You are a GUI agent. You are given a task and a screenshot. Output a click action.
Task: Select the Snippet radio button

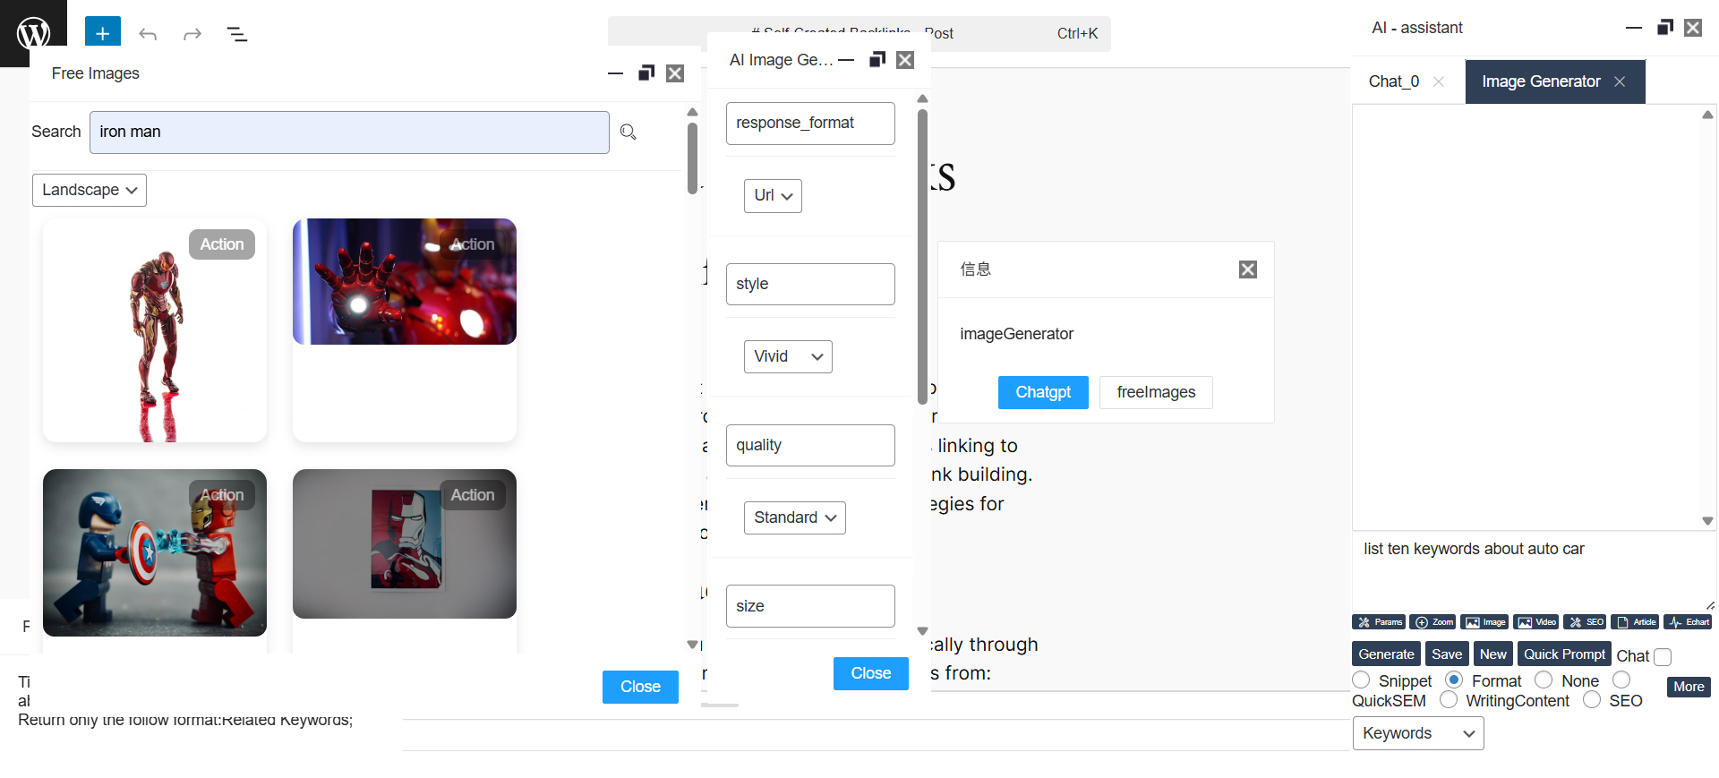click(1362, 680)
